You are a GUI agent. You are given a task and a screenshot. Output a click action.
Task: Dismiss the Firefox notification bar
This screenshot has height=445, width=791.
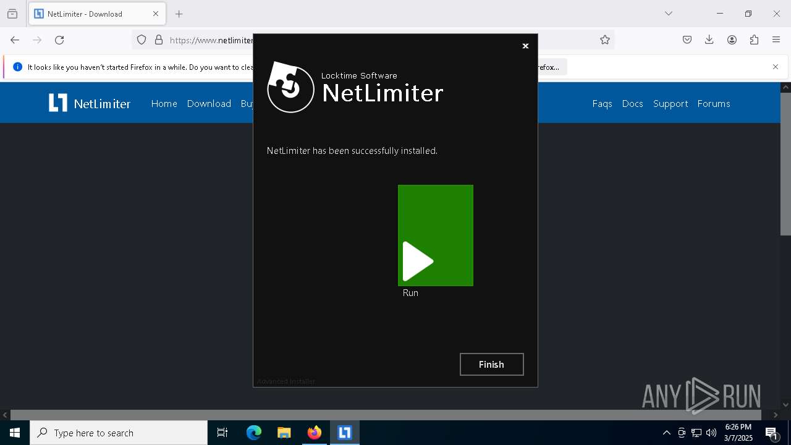pyautogui.click(x=776, y=67)
